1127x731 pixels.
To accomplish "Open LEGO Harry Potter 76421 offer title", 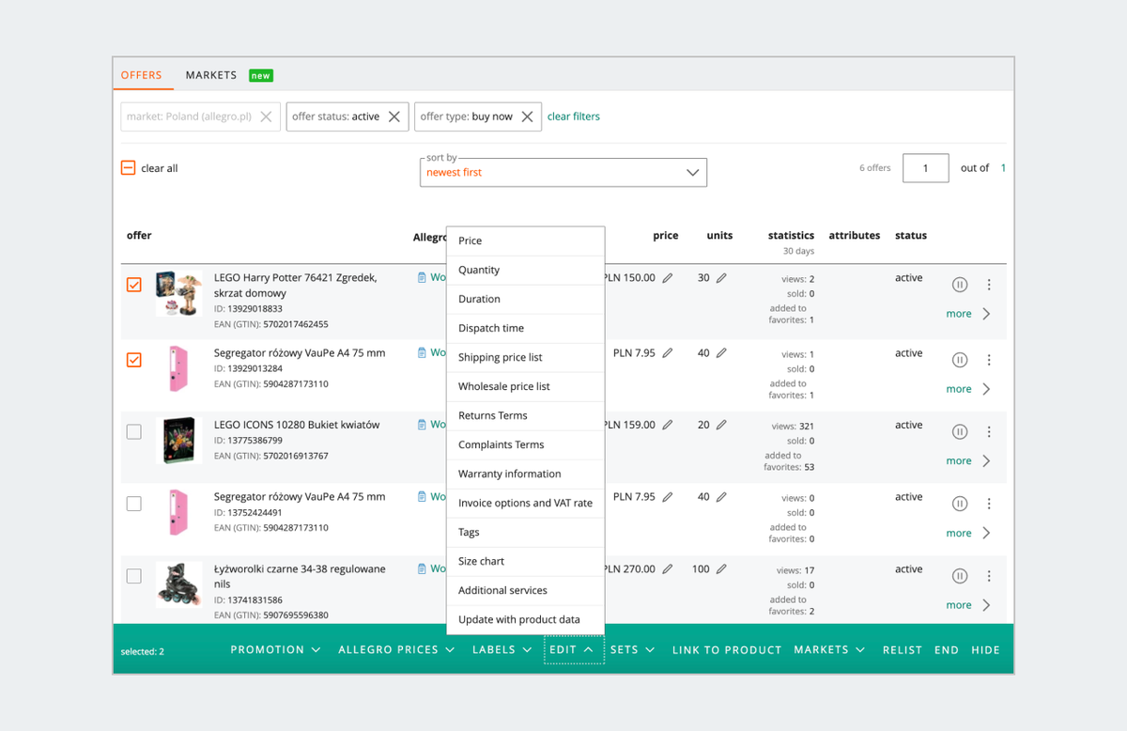I will (296, 286).
